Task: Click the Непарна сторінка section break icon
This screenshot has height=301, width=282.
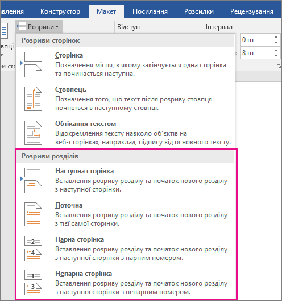Action: pyautogui.click(x=33, y=283)
